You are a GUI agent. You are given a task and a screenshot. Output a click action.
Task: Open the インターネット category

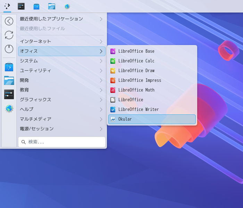[62, 42]
